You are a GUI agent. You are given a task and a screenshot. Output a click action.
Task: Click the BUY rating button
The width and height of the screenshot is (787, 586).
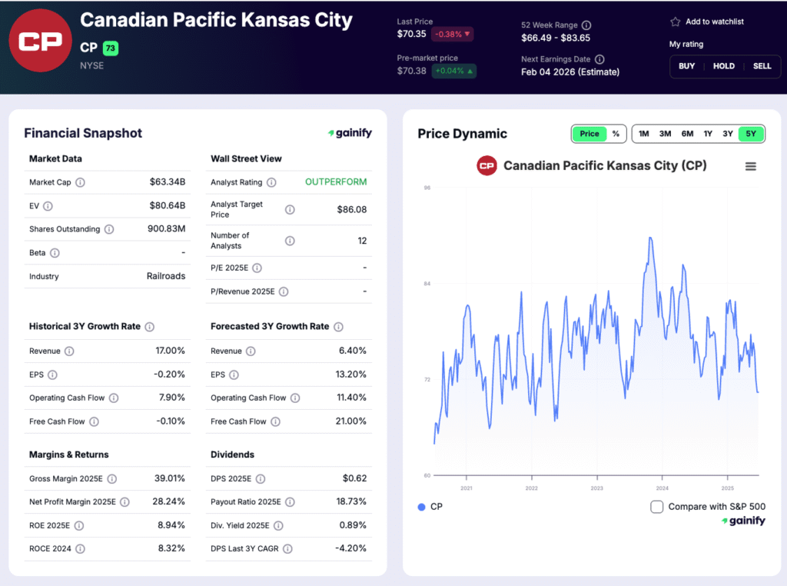[x=686, y=66]
